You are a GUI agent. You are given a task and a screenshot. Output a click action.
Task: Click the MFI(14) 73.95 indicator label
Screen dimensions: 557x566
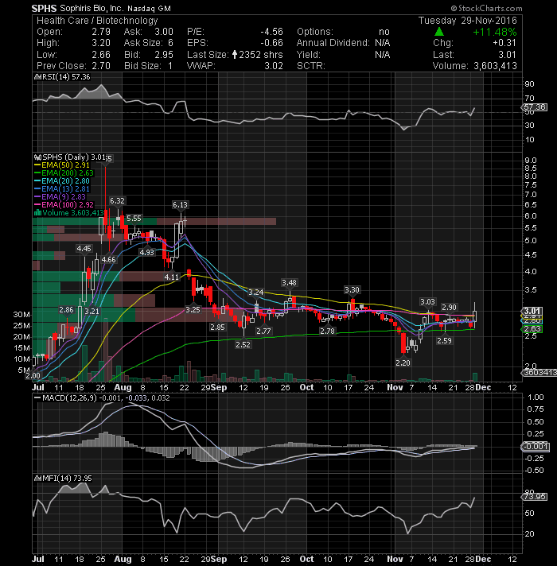pos(63,479)
